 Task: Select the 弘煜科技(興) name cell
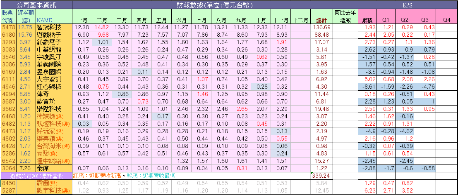pyautogui.click(x=54, y=123)
